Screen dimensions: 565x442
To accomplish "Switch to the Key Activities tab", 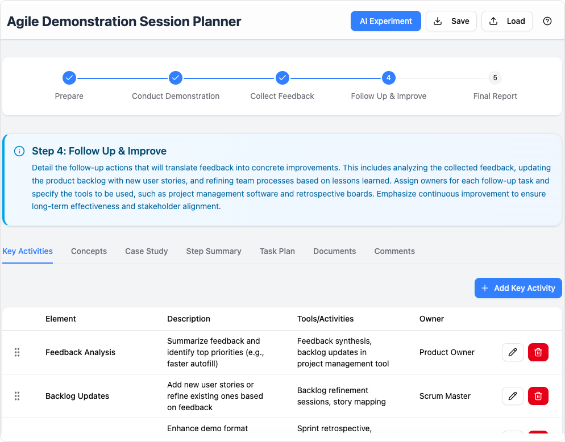I will (27, 252).
